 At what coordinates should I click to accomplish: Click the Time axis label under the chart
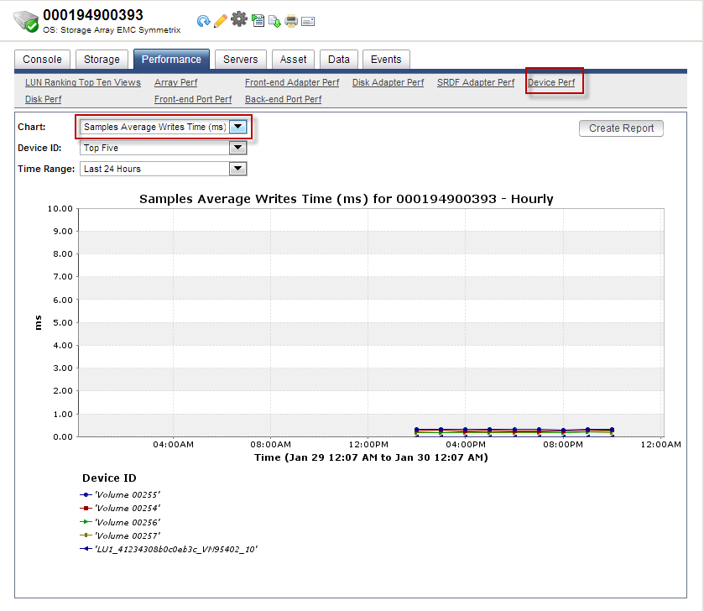(x=371, y=457)
